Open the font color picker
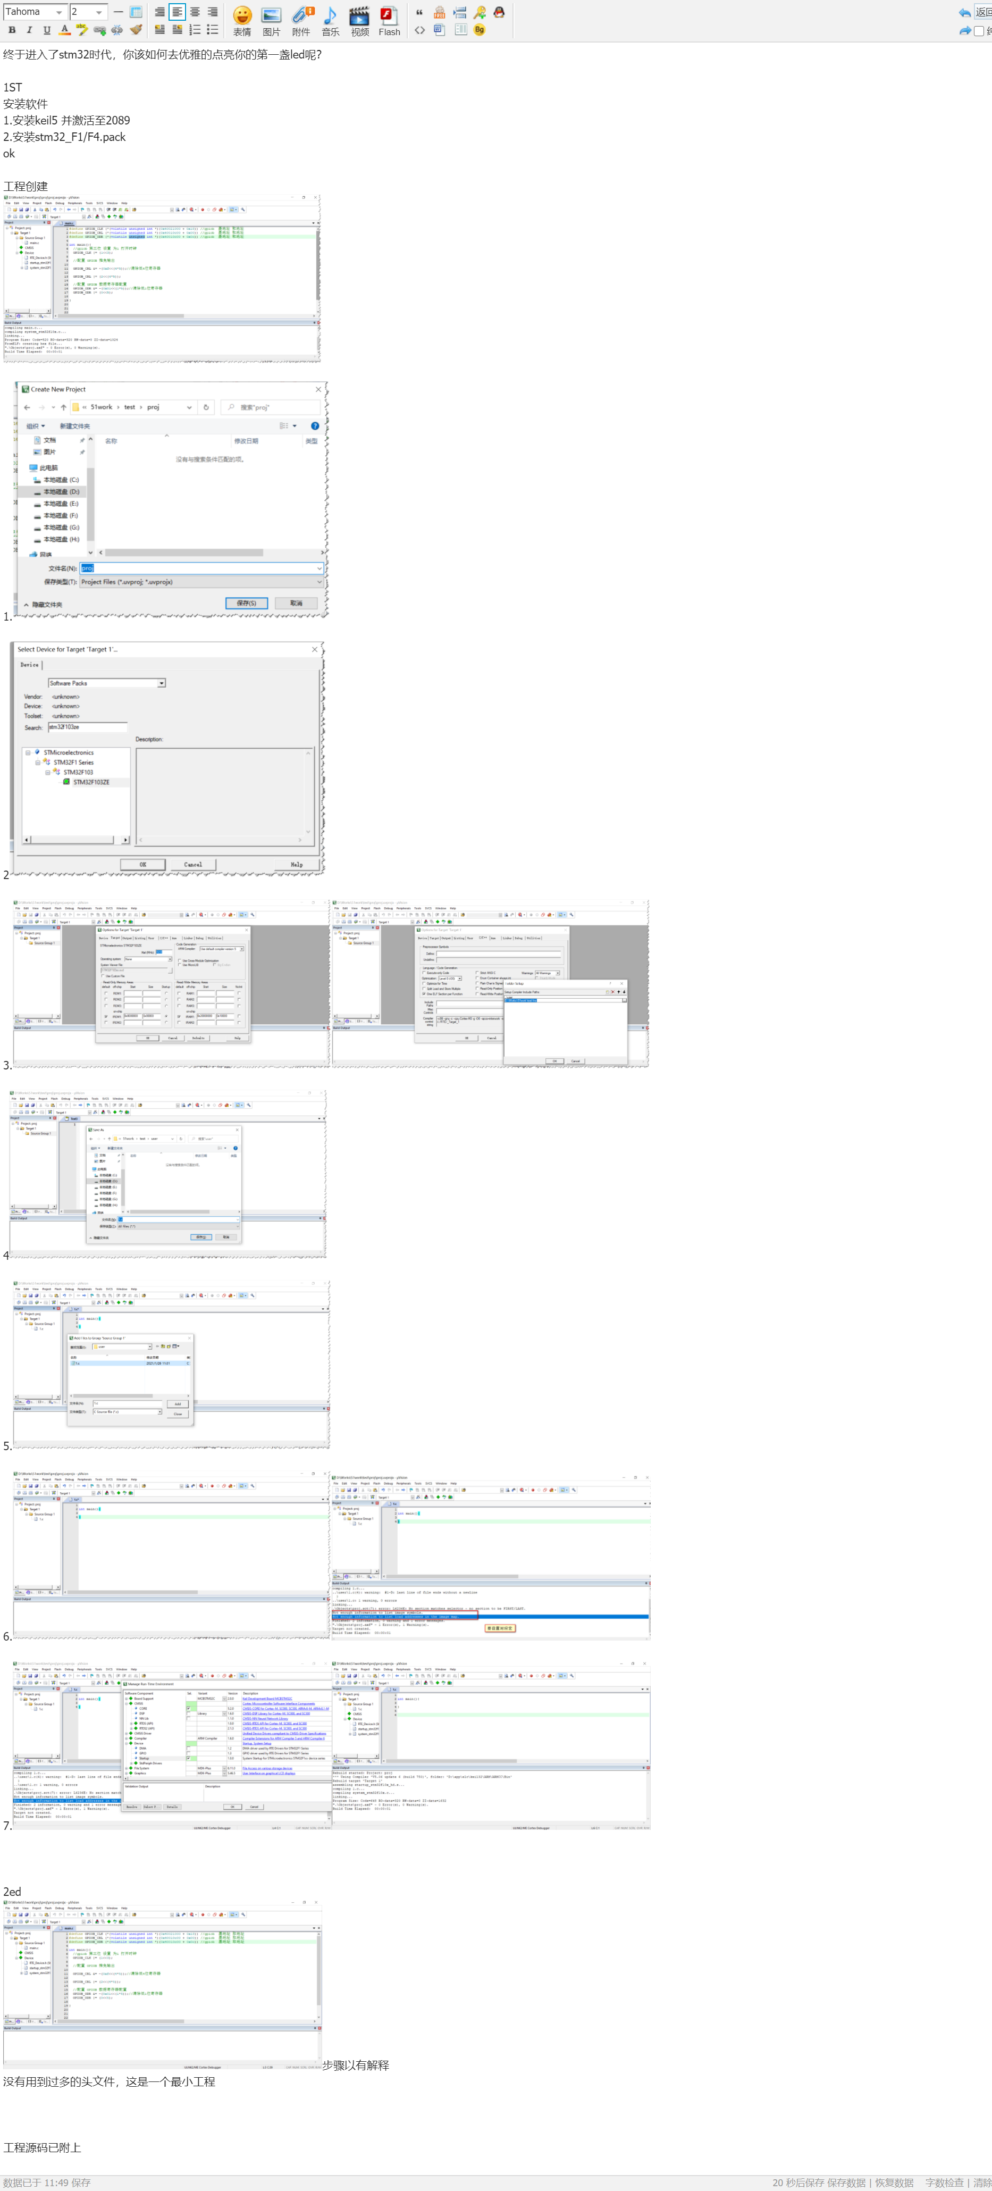Viewport: 992px width, 2191px height. [65, 30]
